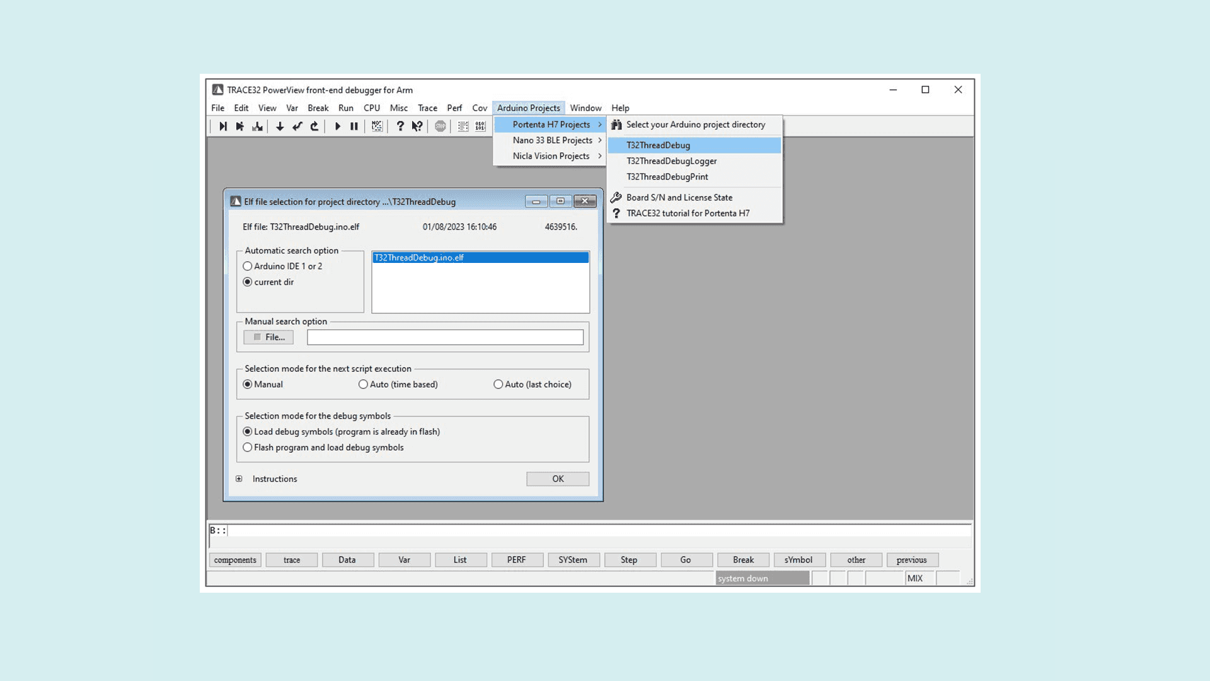
Task: Select Auto (time based) selection mode
Action: point(363,384)
